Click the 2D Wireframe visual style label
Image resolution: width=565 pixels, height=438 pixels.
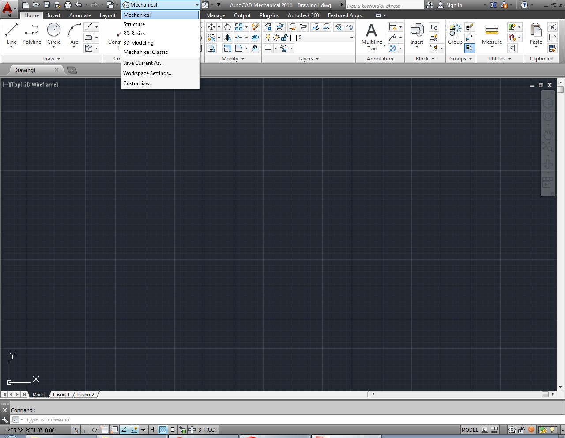click(41, 85)
